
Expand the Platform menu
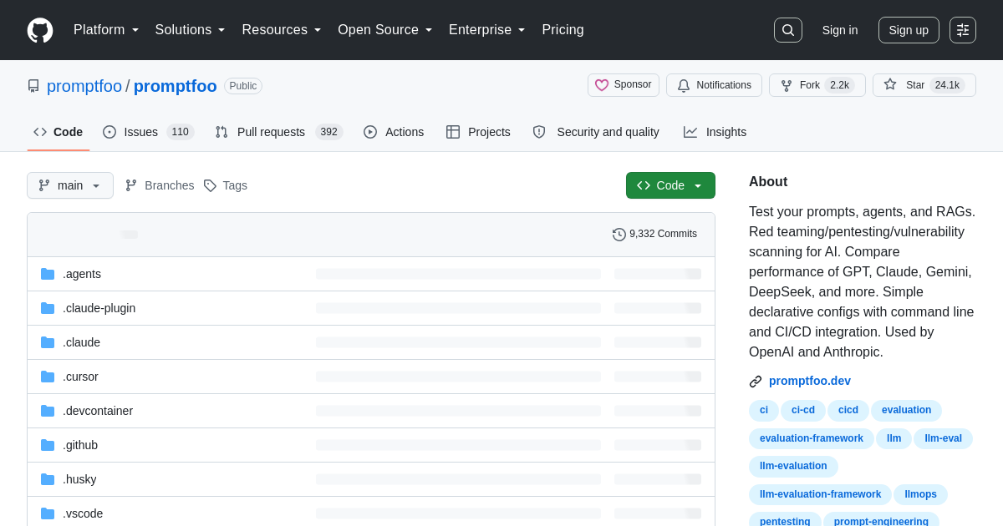click(107, 30)
